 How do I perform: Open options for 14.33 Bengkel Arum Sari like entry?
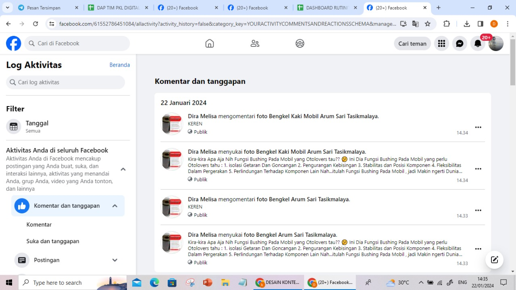[x=478, y=249]
